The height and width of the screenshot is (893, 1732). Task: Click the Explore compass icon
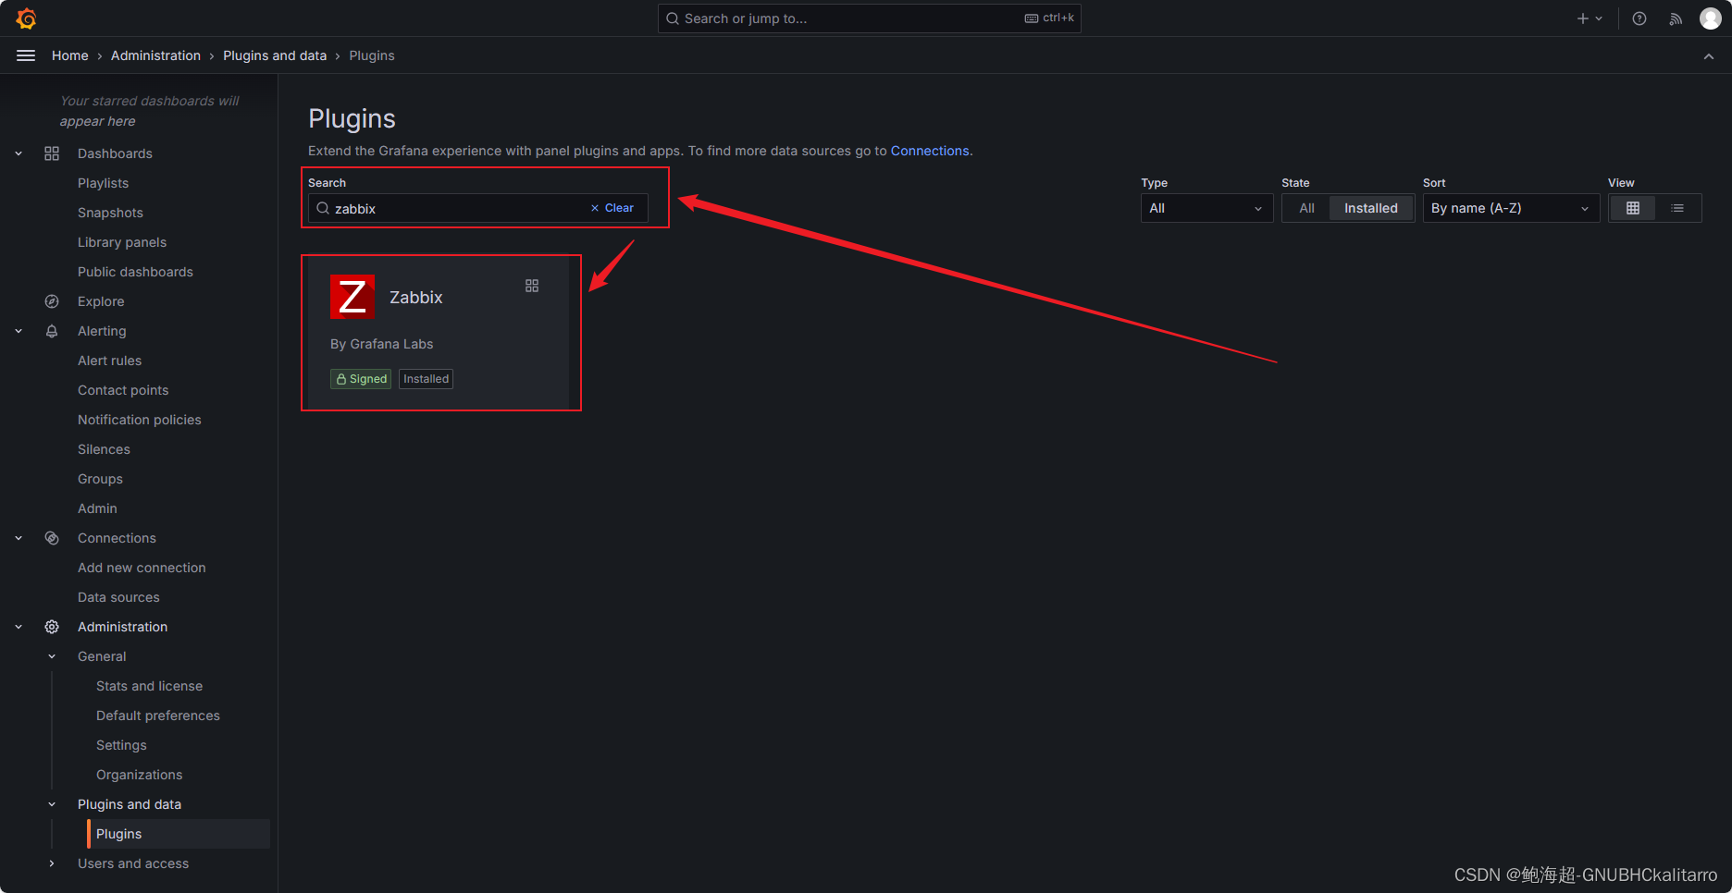52,301
